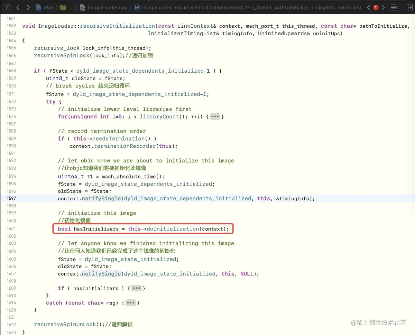Screen dimensions: 415x335
Task: Expand folded catch block on line 1614
Action: click(130, 303)
